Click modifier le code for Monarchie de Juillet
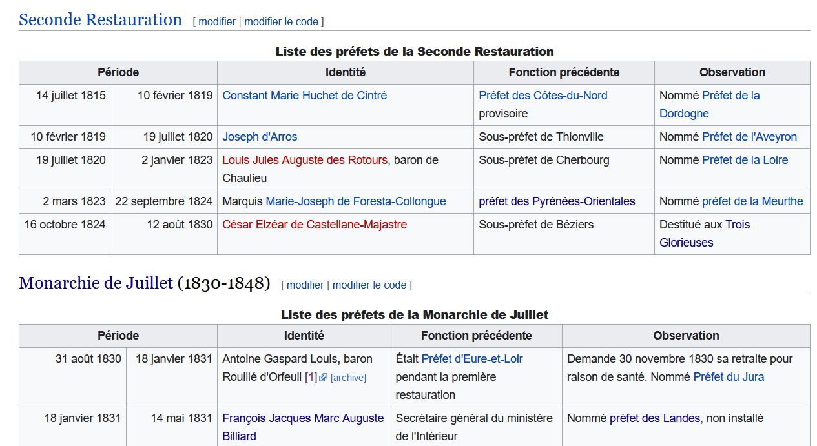Viewport: 817px width, 446px height. (369, 285)
